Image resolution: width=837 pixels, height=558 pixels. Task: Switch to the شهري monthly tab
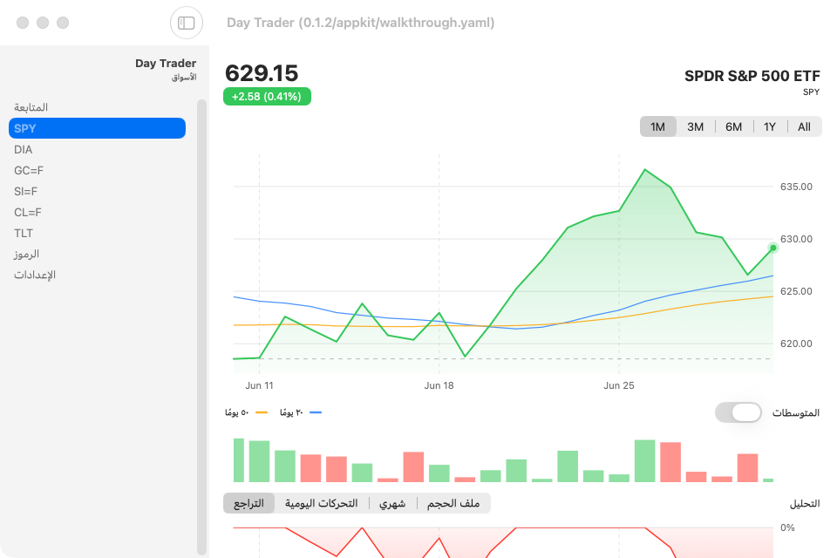point(392,503)
